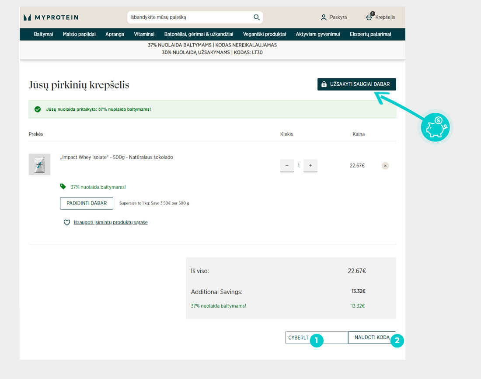Click the Additional Savings label
Screen dimensions: 481x379
click(216, 292)
